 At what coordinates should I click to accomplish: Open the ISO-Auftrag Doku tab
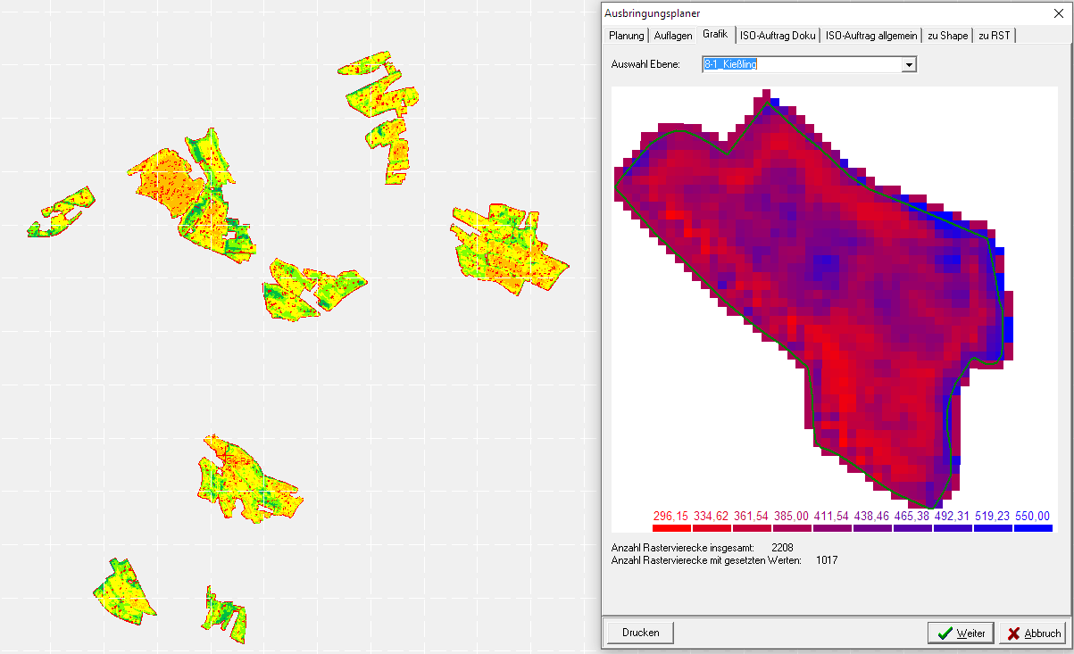[778, 36]
